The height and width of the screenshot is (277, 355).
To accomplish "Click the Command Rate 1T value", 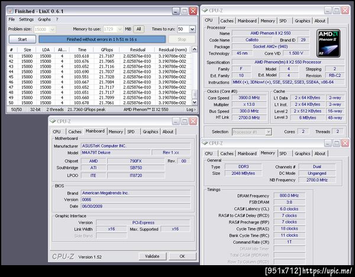I will [x=289, y=242].
